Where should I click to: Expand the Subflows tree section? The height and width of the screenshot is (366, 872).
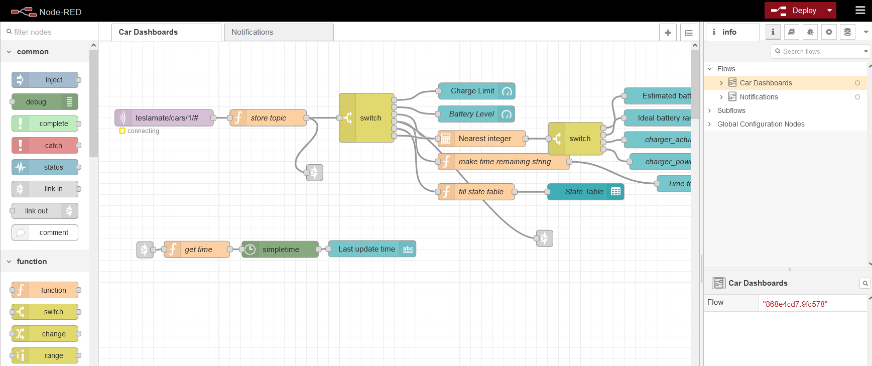pos(710,110)
